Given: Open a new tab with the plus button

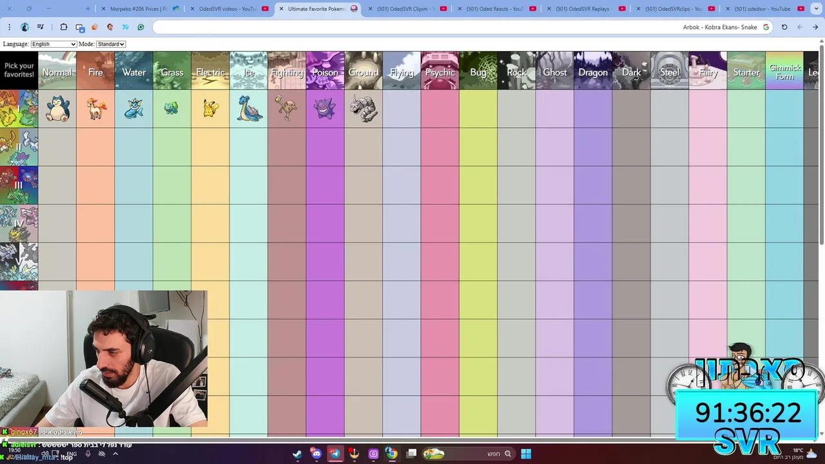Looking at the screenshot, I should (88, 9).
